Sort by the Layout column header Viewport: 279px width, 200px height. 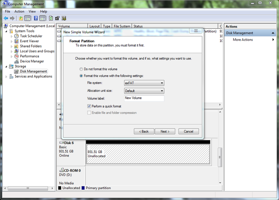(94, 26)
